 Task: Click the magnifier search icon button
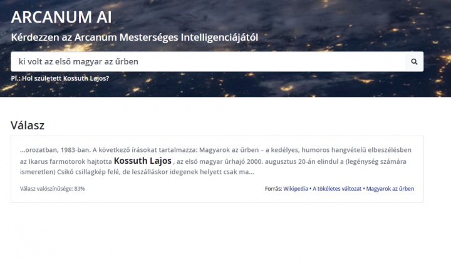click(414, 61)
